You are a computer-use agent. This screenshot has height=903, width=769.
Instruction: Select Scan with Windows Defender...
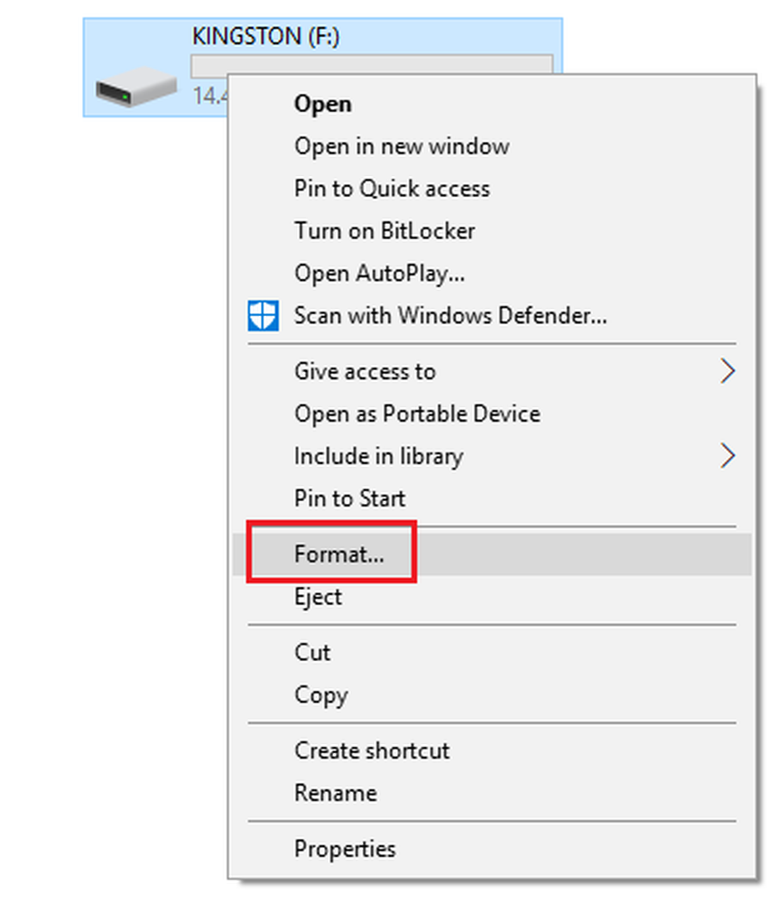tap(492, 315)
